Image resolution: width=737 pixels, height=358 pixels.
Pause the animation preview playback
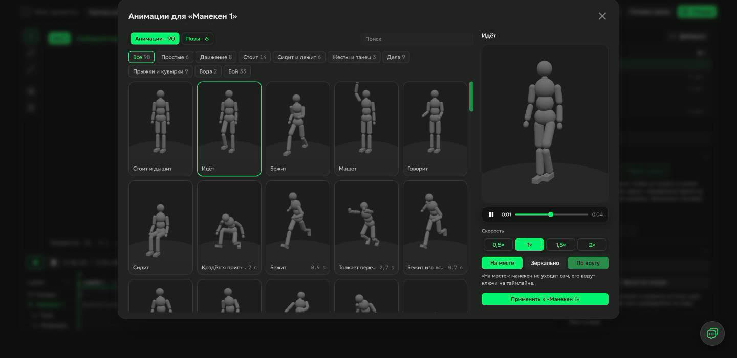point(491,214)
